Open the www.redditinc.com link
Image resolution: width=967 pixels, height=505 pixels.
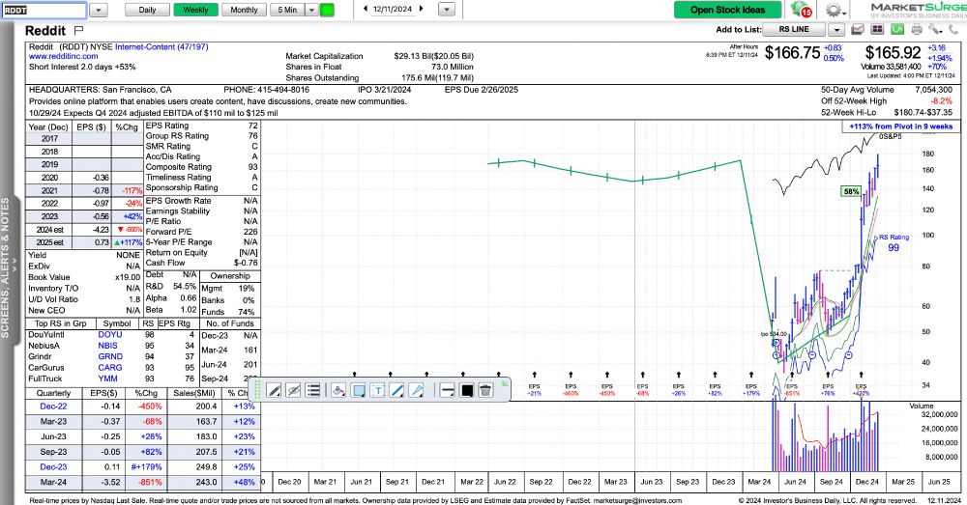[64, 56]
